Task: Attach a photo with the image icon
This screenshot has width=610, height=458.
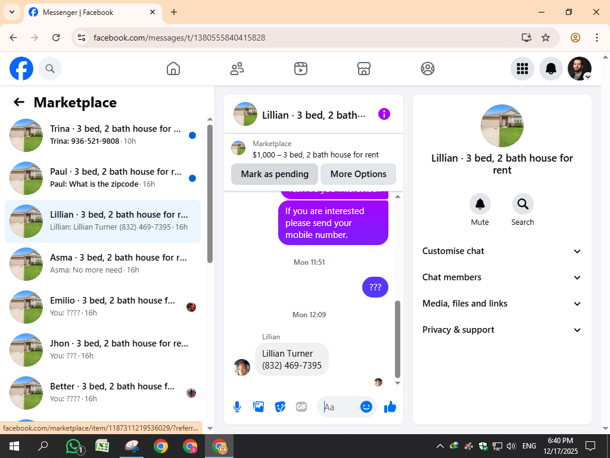Action: pos(259,407)
